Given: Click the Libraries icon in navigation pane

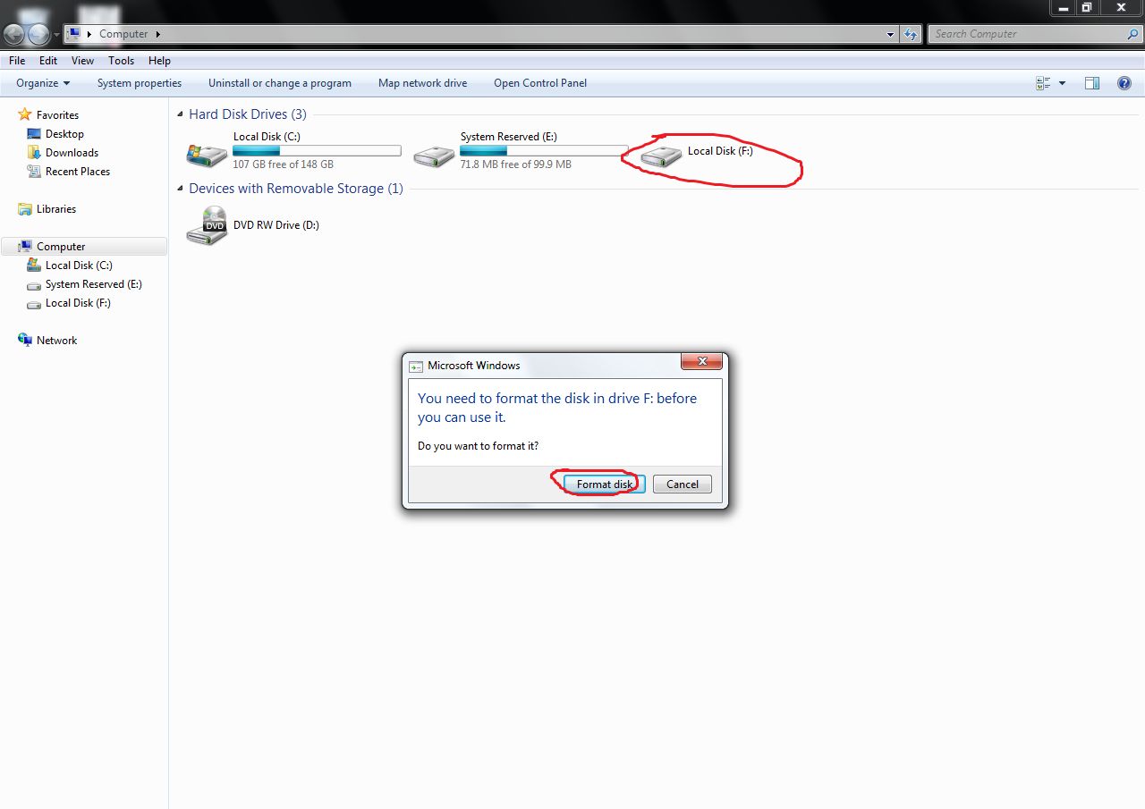Looking at the screenshot, I should pos(25,209).
